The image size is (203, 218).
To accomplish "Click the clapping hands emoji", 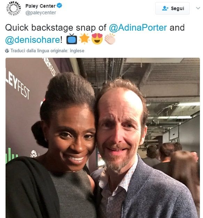I will click(110, 39).
